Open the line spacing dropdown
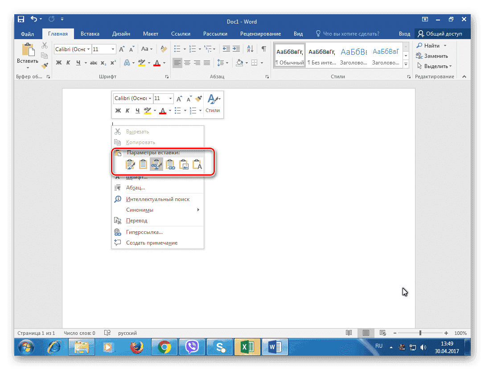485x370 pixels. (223, 63)
